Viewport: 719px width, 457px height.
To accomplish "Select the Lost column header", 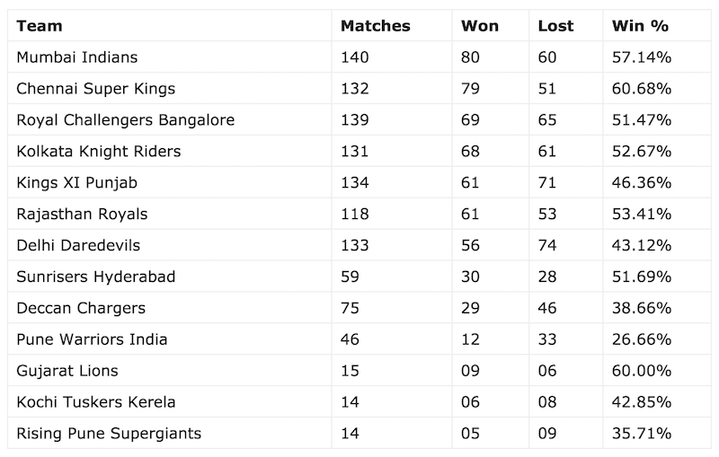I will point(555,26).
